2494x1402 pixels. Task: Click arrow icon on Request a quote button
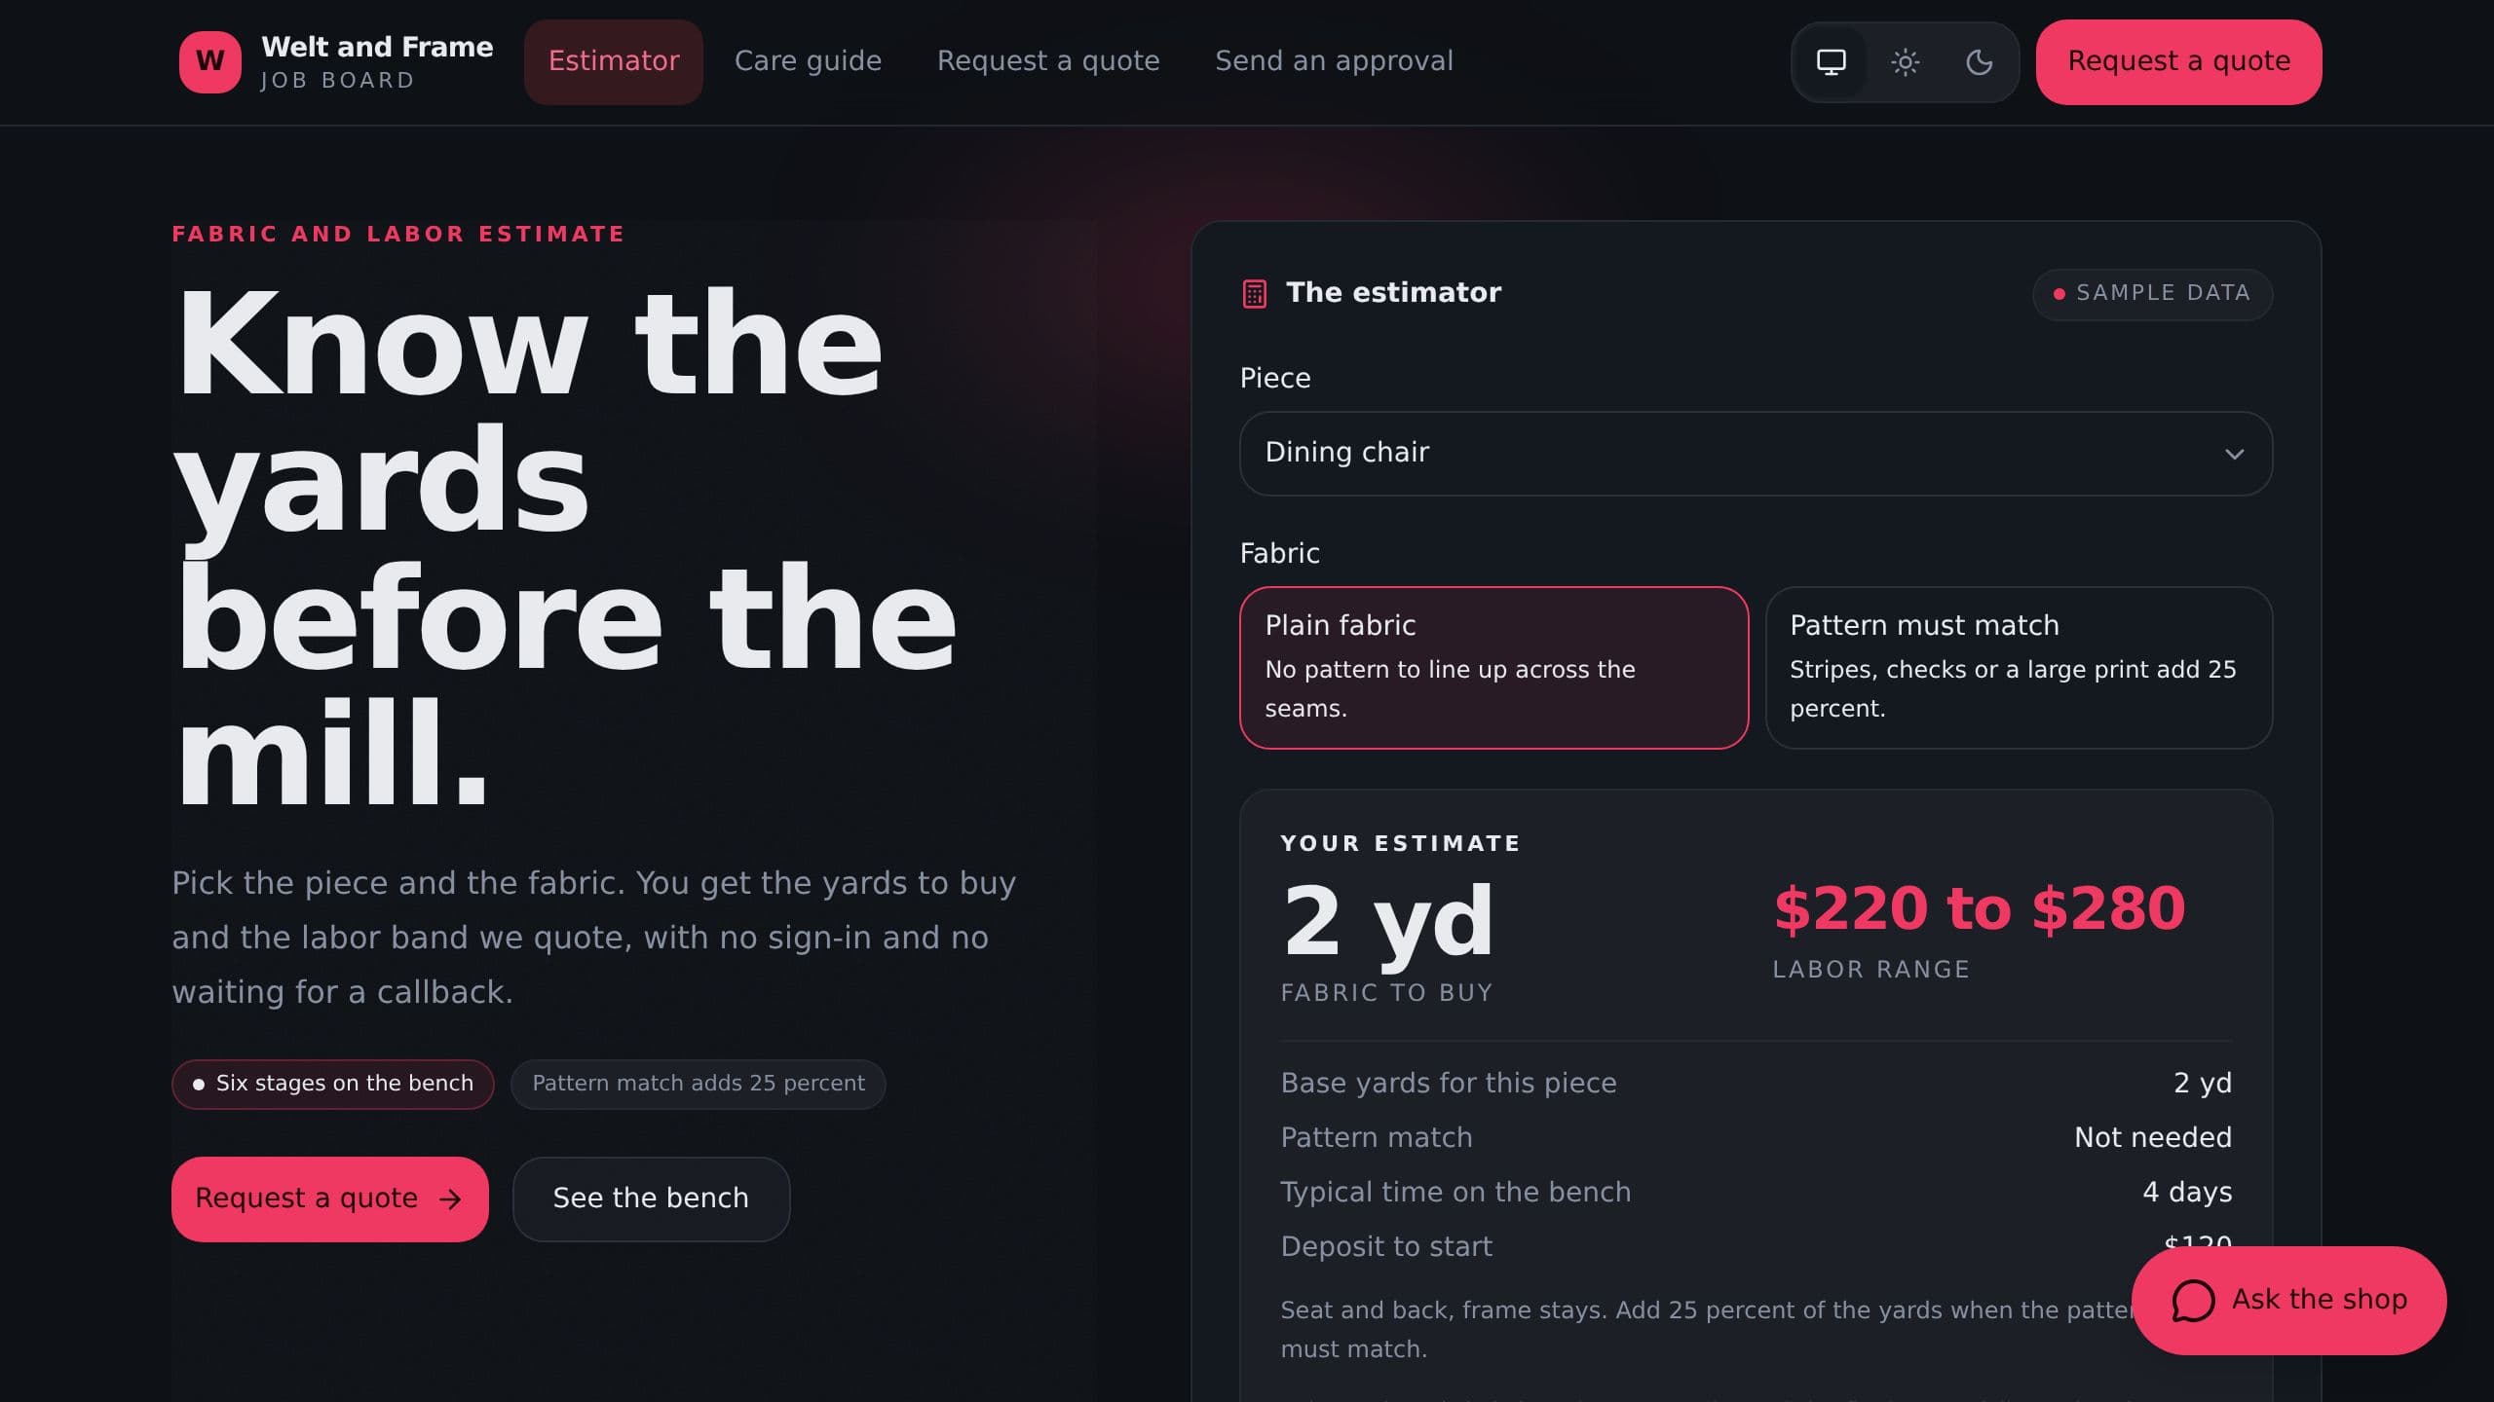(x=450, y=1199)
